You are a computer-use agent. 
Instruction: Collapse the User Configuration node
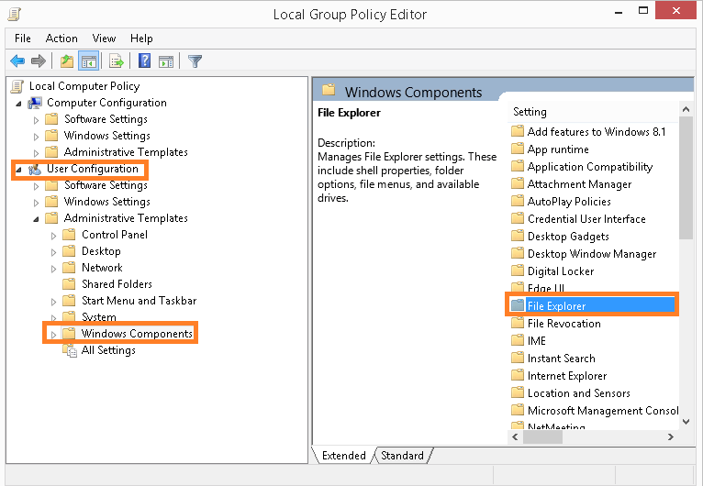click(18, 171)
